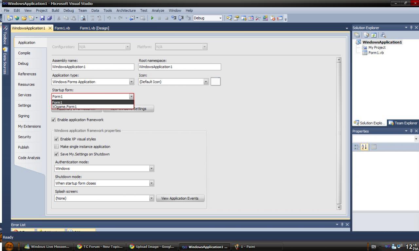This screenshot has width=419, height=251.
Task: Click the icon preview box beside Icon dropdown
Action: click(215, 81)
